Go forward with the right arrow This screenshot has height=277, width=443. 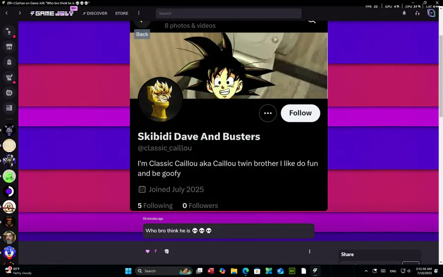20,13
